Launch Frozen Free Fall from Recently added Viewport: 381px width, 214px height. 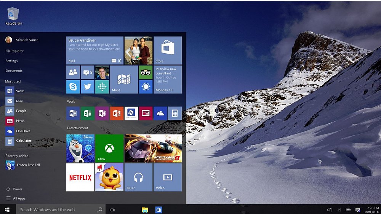[x=23, y=165]
